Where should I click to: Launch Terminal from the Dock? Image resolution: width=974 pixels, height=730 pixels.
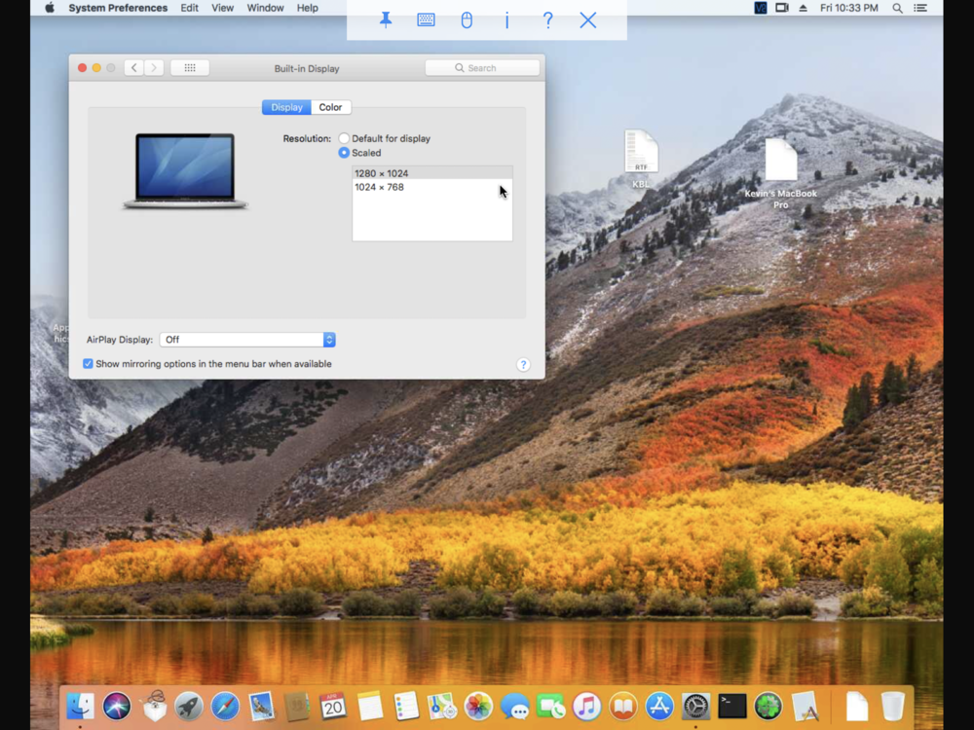click(x=731, y=706)
